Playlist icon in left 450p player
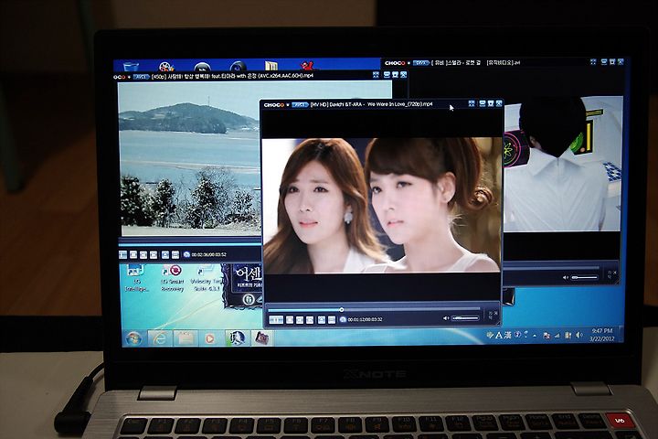 [x=175, y=255]
